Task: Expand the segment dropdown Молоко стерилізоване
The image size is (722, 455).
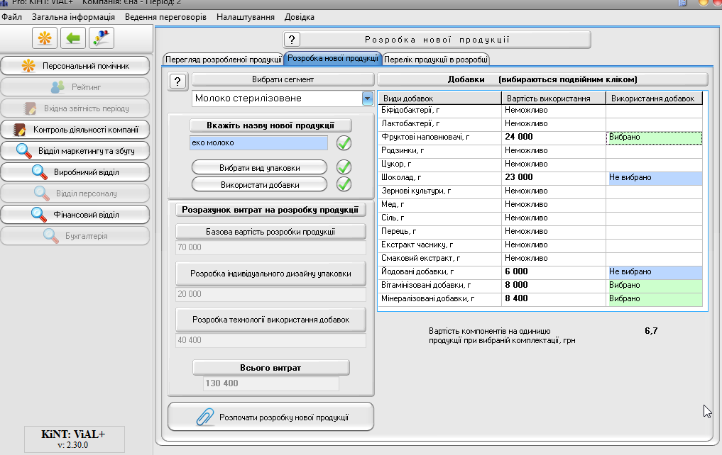Action: [x=367, y=99]
